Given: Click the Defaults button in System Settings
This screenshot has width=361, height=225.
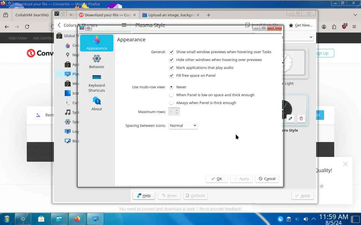Looking at the screenshot, I should click(195, 195).
